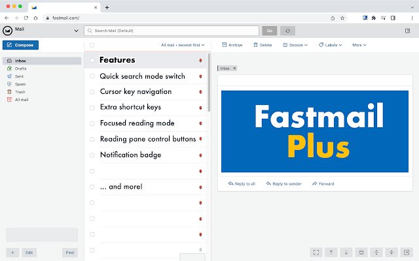Screen dimensions: 419x261
Task: Click the horizontal bars reading pane button
Action: click(x=361, y=253)
